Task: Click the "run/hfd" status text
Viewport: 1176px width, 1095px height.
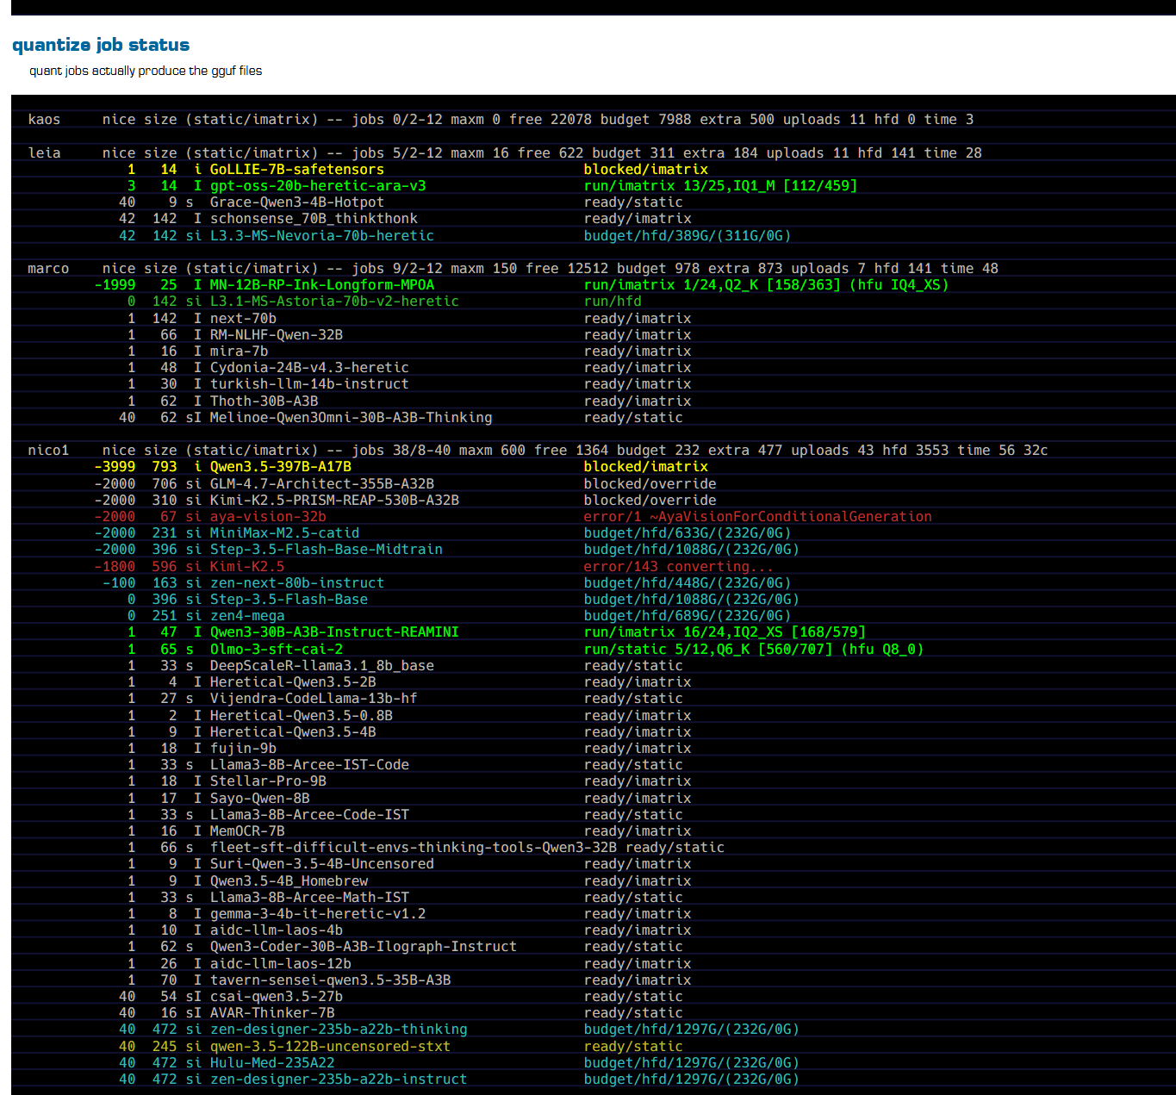Action: click(x=613, y=302)
